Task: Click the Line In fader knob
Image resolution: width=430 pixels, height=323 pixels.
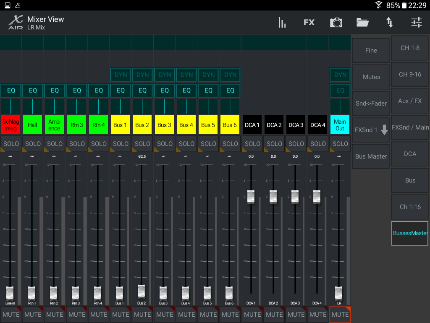Action: click(x=10, y=293)
